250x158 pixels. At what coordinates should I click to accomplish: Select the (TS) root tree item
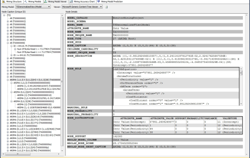(x=9, y=15)
